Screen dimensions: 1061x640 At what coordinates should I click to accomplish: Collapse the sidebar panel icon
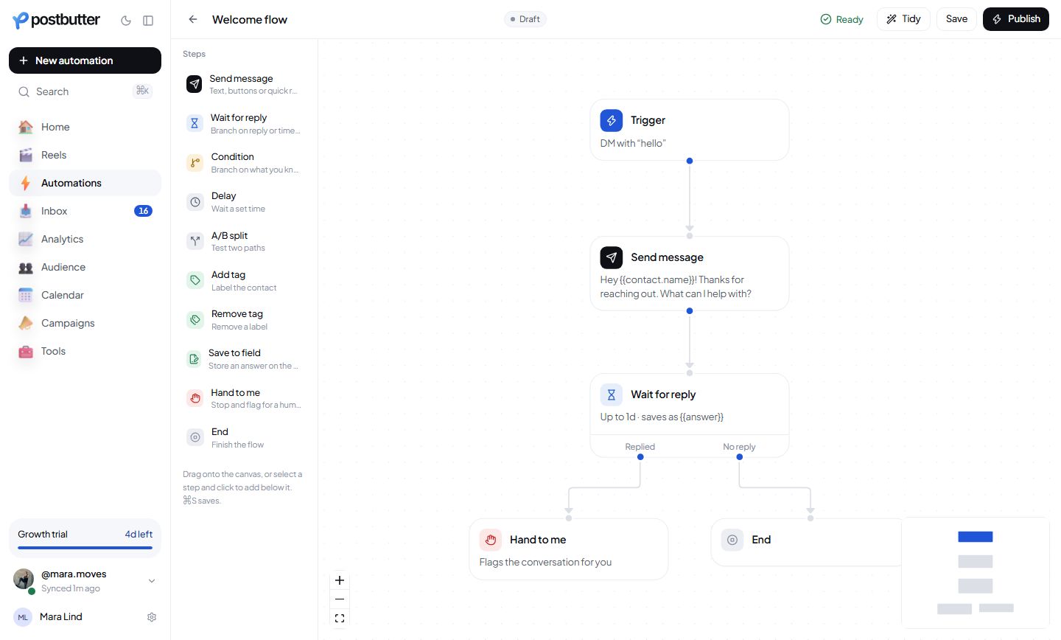148,21
